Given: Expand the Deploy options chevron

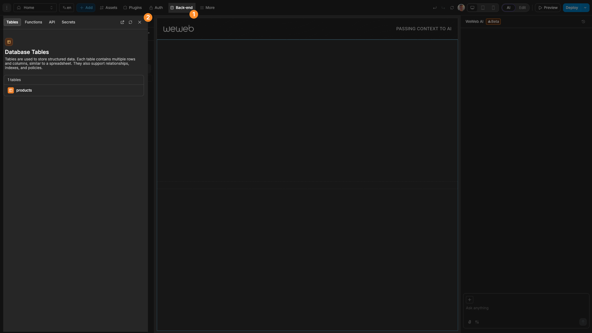Looking at the screenshot, I should pyautogui.click(x=586, y=8).
